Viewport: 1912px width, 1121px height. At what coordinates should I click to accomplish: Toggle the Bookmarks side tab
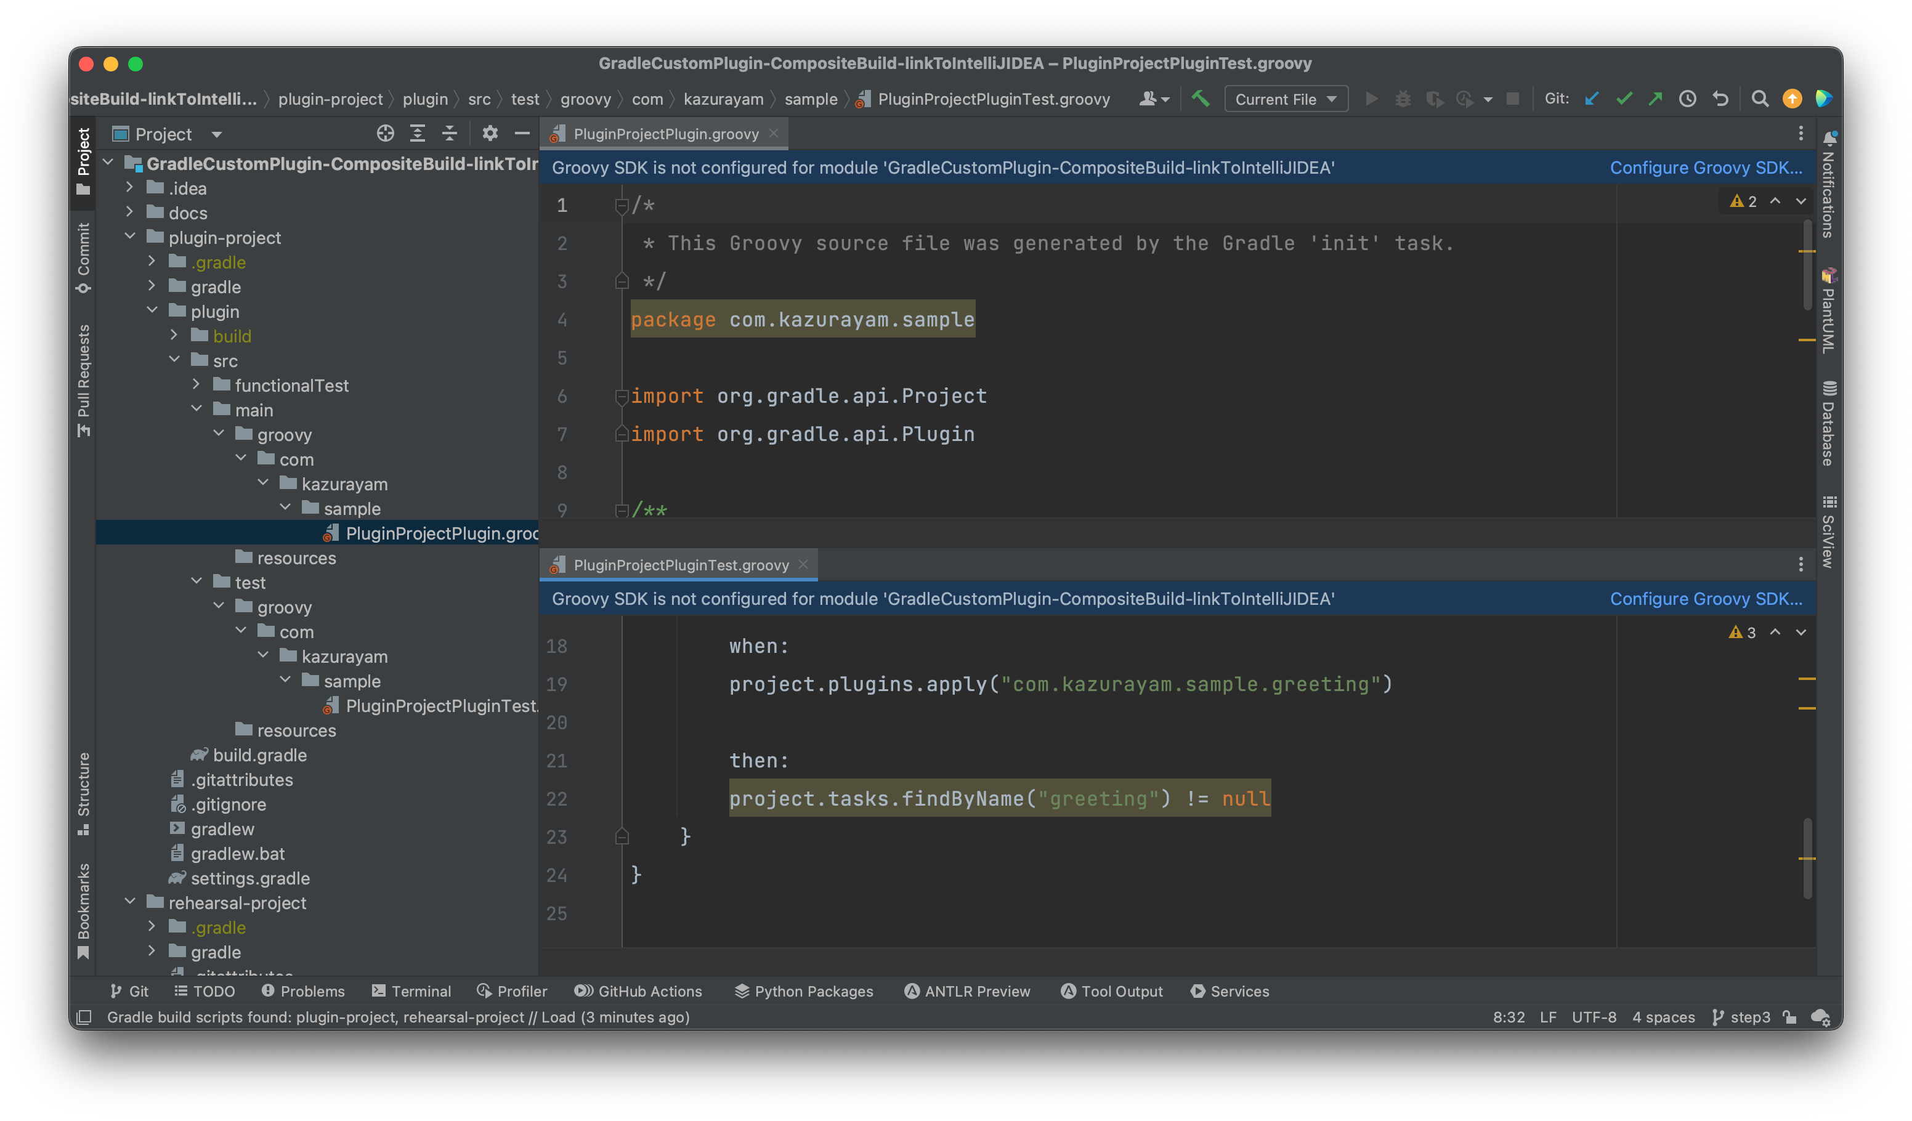coord(83,910)
